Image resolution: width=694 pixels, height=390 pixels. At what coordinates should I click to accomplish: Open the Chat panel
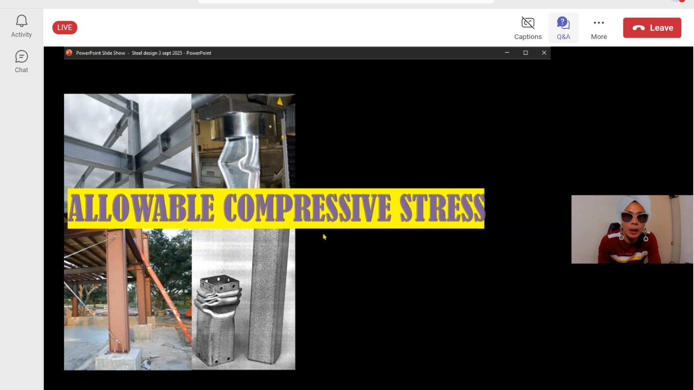[x=21, y=62]
